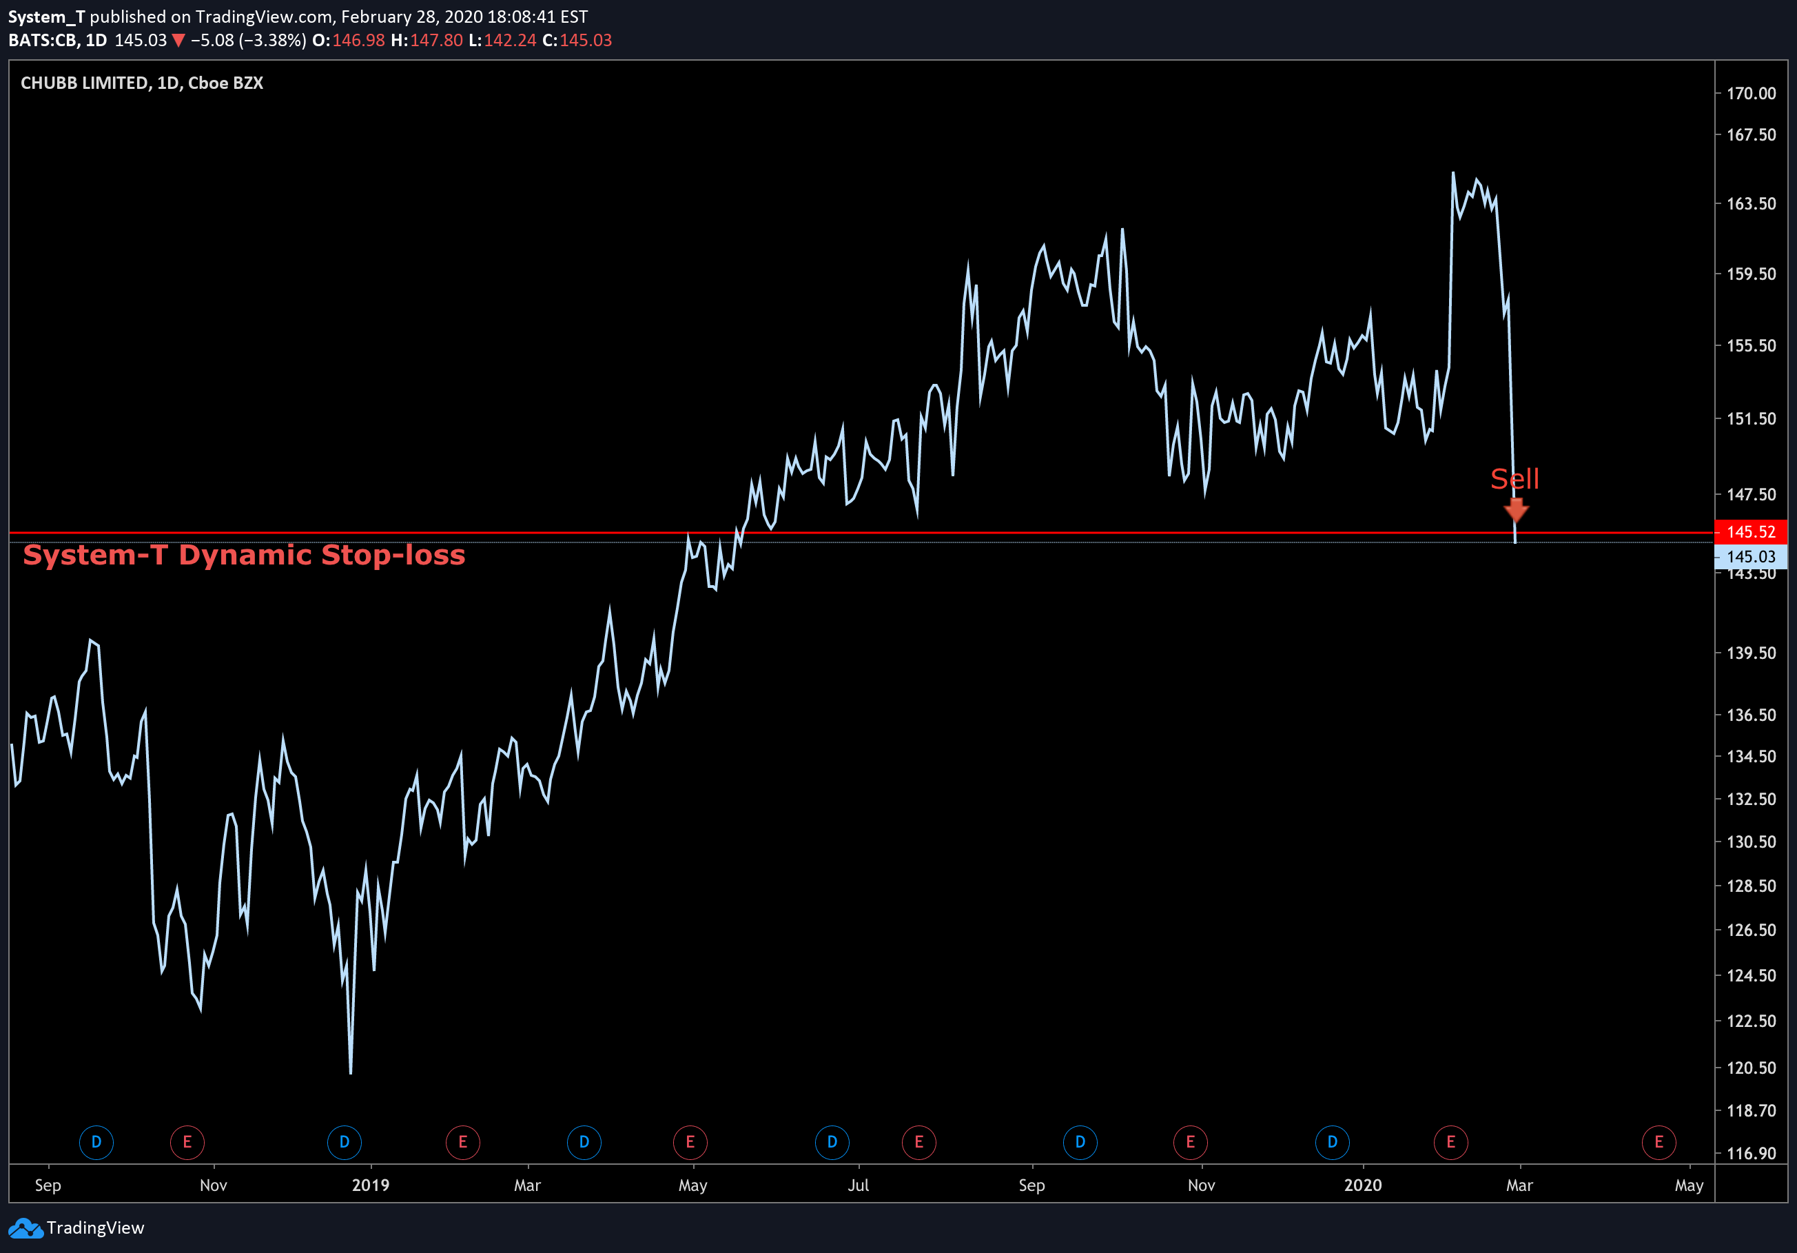The image size is (1797, 1253).
Task: Click the red Sell arrow marker
Action: 1516,509
